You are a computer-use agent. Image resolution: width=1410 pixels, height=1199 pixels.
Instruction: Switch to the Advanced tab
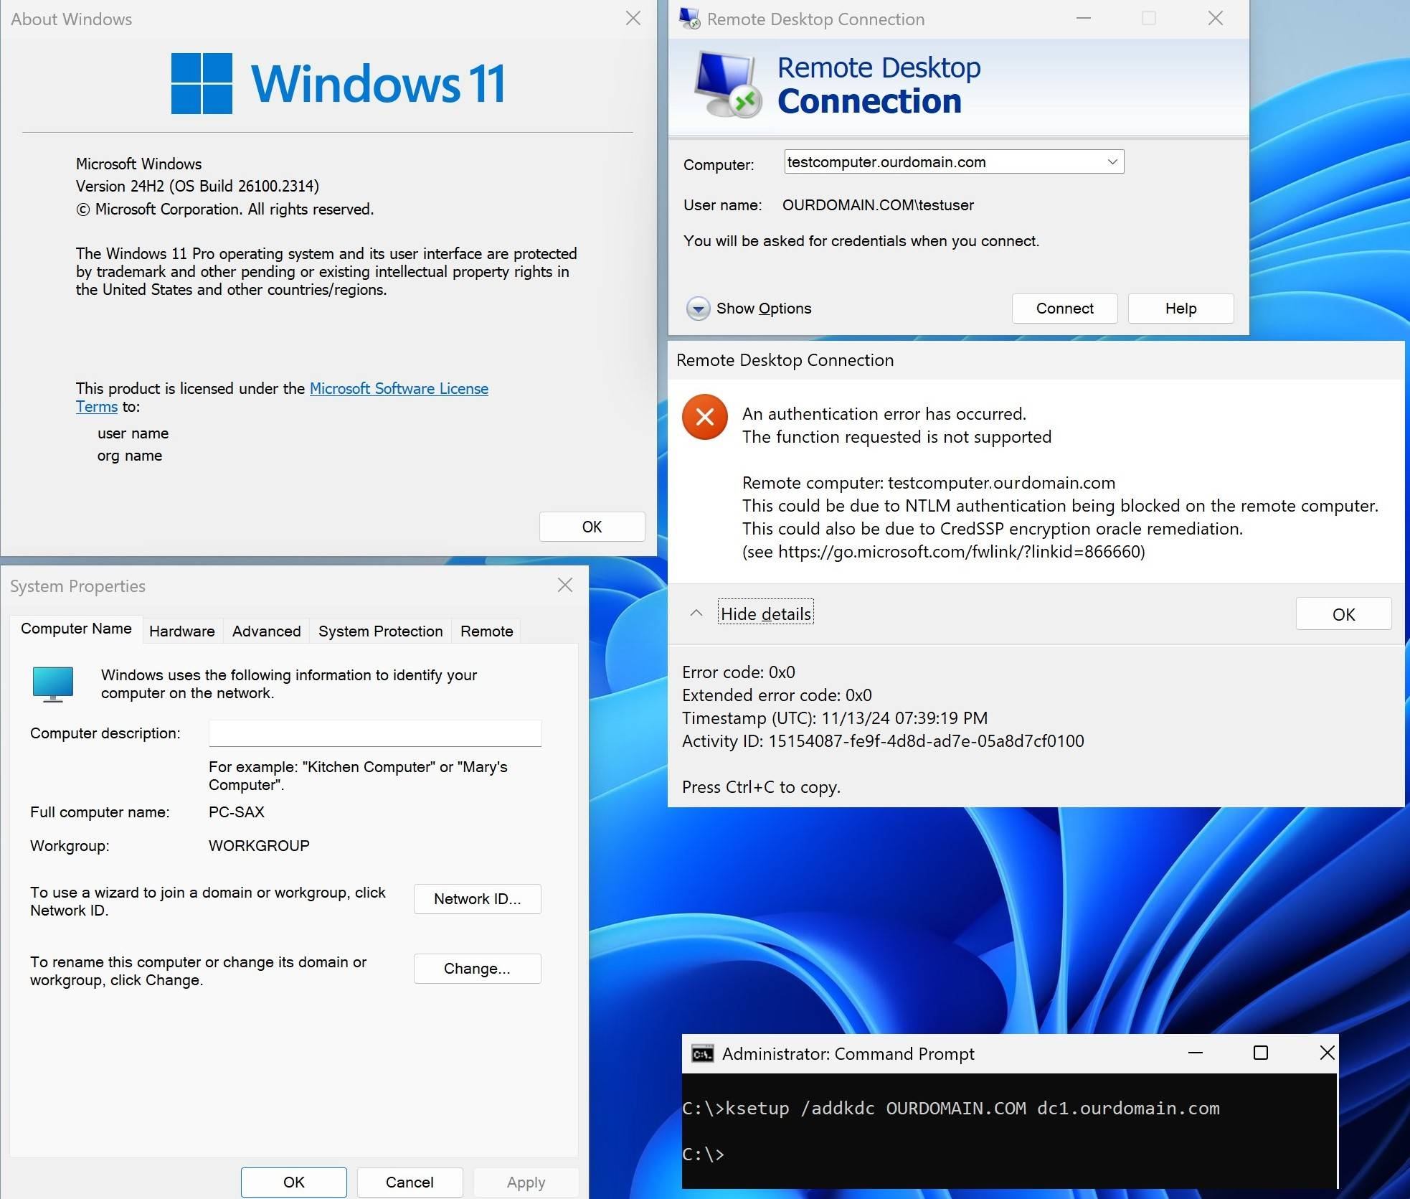(266, 631)
